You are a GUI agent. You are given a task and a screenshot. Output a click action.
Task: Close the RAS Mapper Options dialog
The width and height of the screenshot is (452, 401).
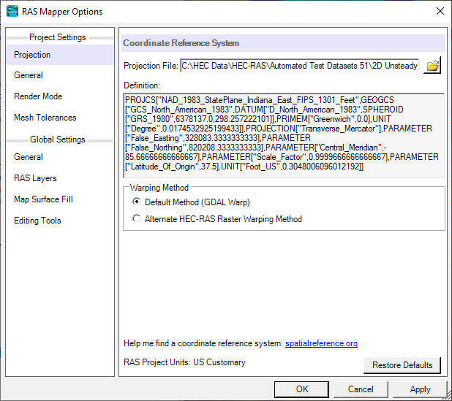pos(440,11)
